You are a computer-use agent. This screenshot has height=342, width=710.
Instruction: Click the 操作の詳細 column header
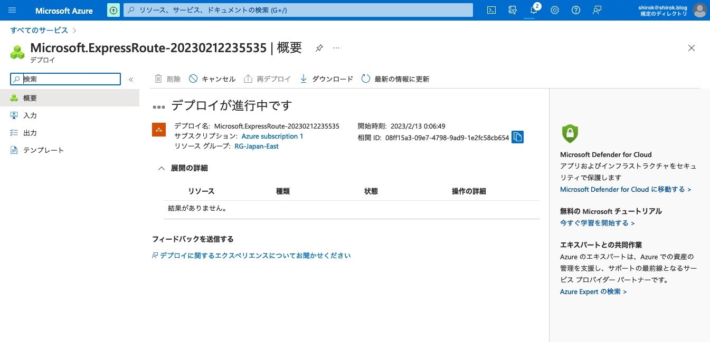(469, 191)
